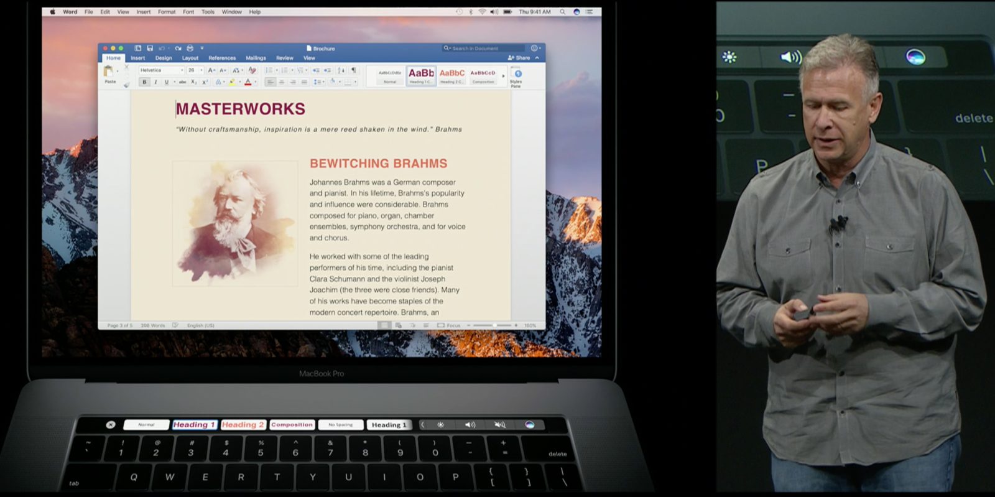The width and height of the screenshot is (995, 497).
Task: Toggle italic formatting
Action: pos(155,82)
